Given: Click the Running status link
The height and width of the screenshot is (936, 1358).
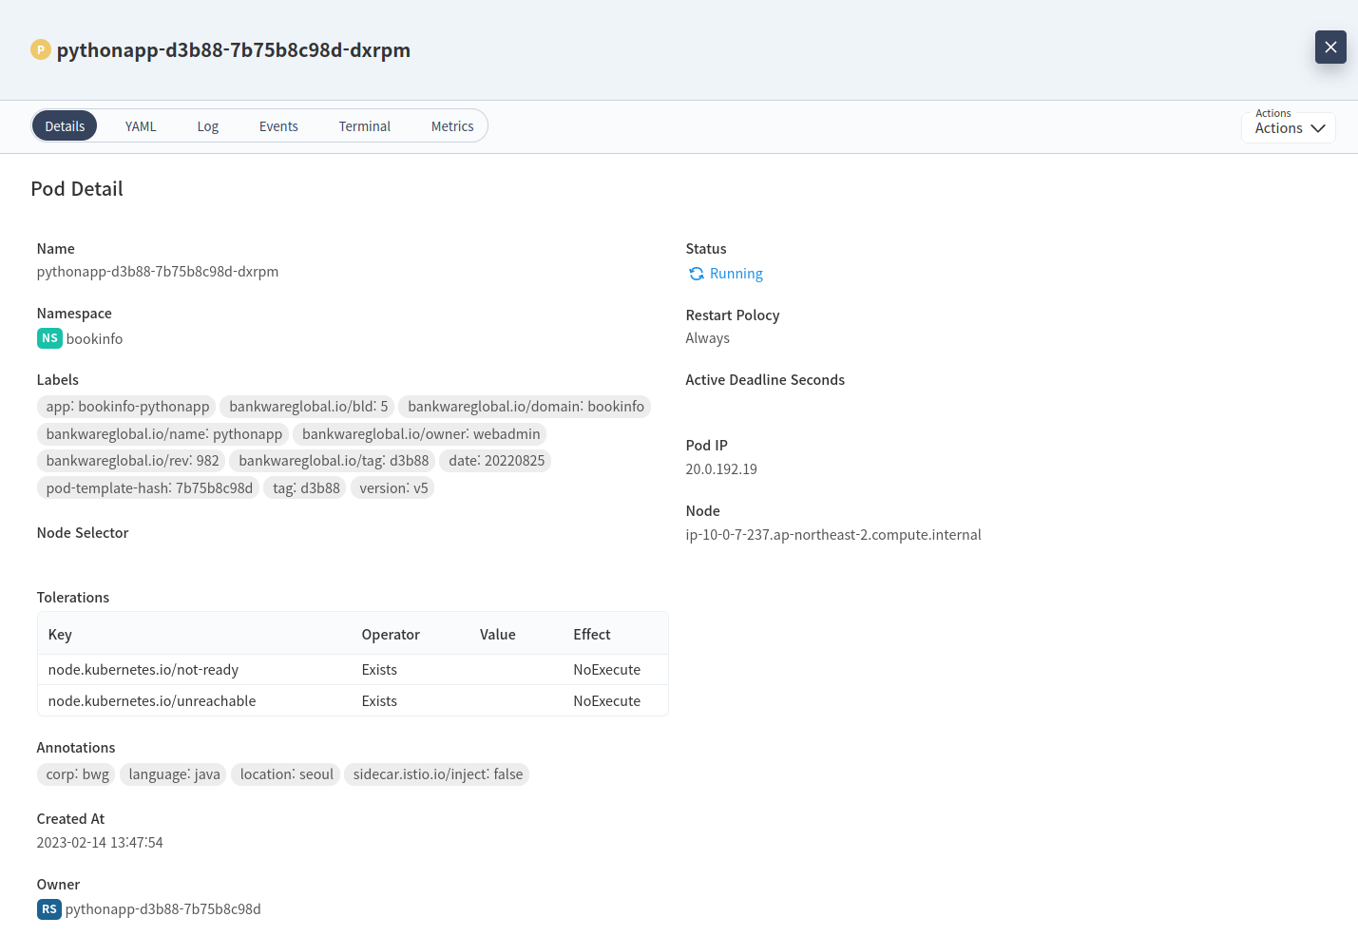Looking at the screenshot, I should 736,274.
